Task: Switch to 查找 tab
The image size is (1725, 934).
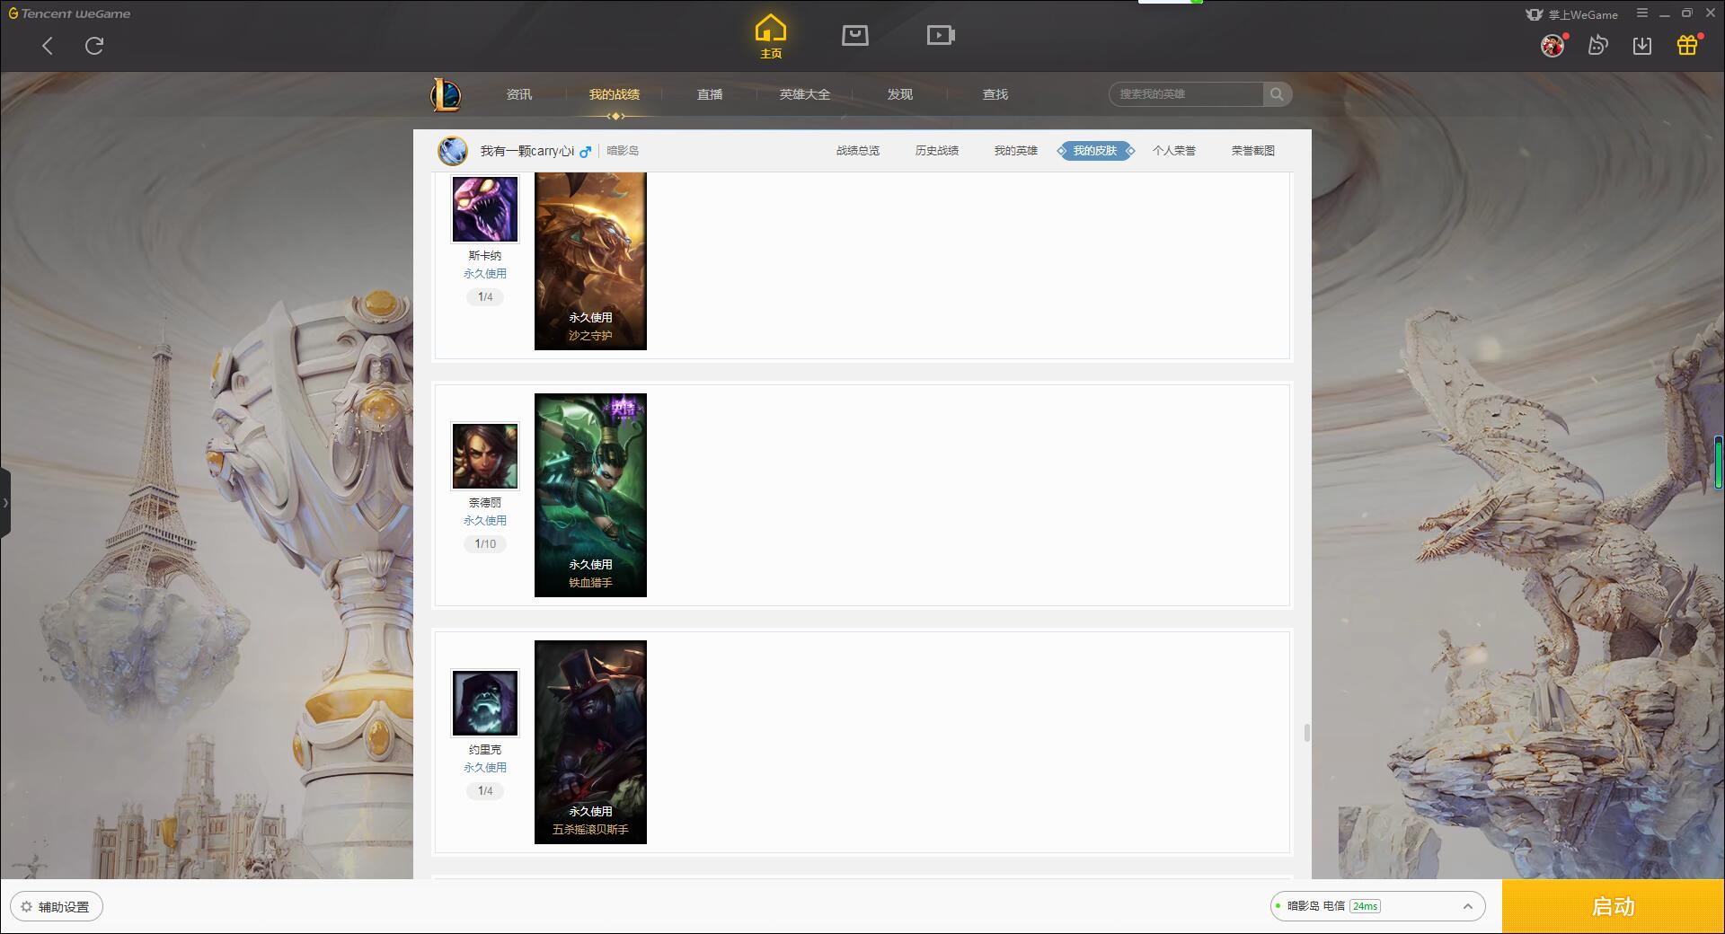Action: (x=995, y=94)
